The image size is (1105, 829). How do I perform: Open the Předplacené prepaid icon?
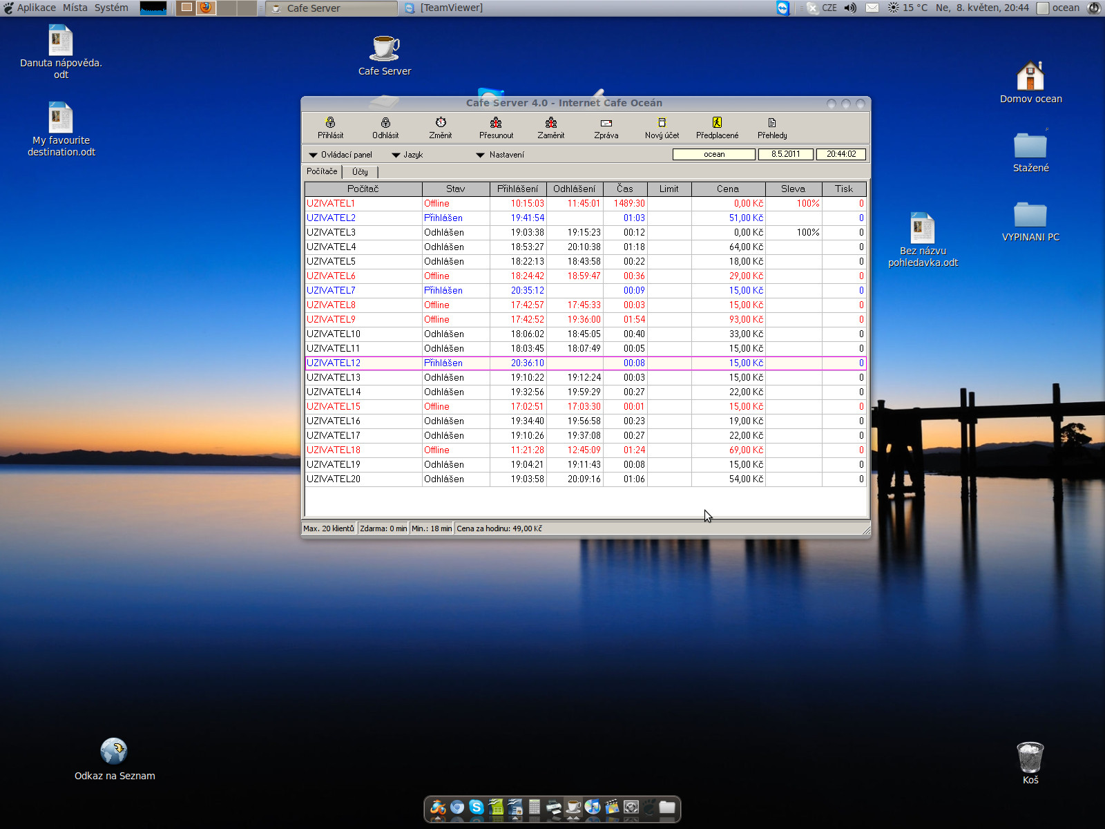717,127
